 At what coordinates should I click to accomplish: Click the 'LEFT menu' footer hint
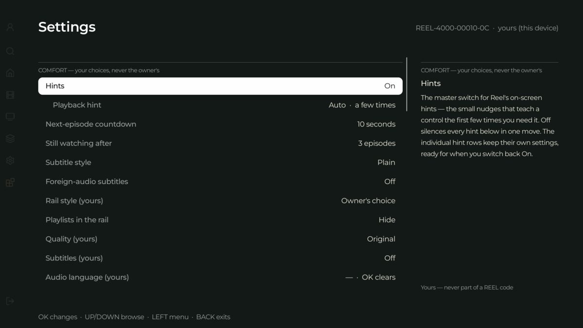(x=170, y=317)
